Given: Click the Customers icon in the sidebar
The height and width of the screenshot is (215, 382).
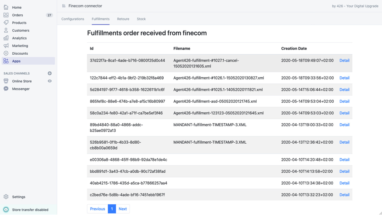Looking at the screenshot, I should coord(7,30).
